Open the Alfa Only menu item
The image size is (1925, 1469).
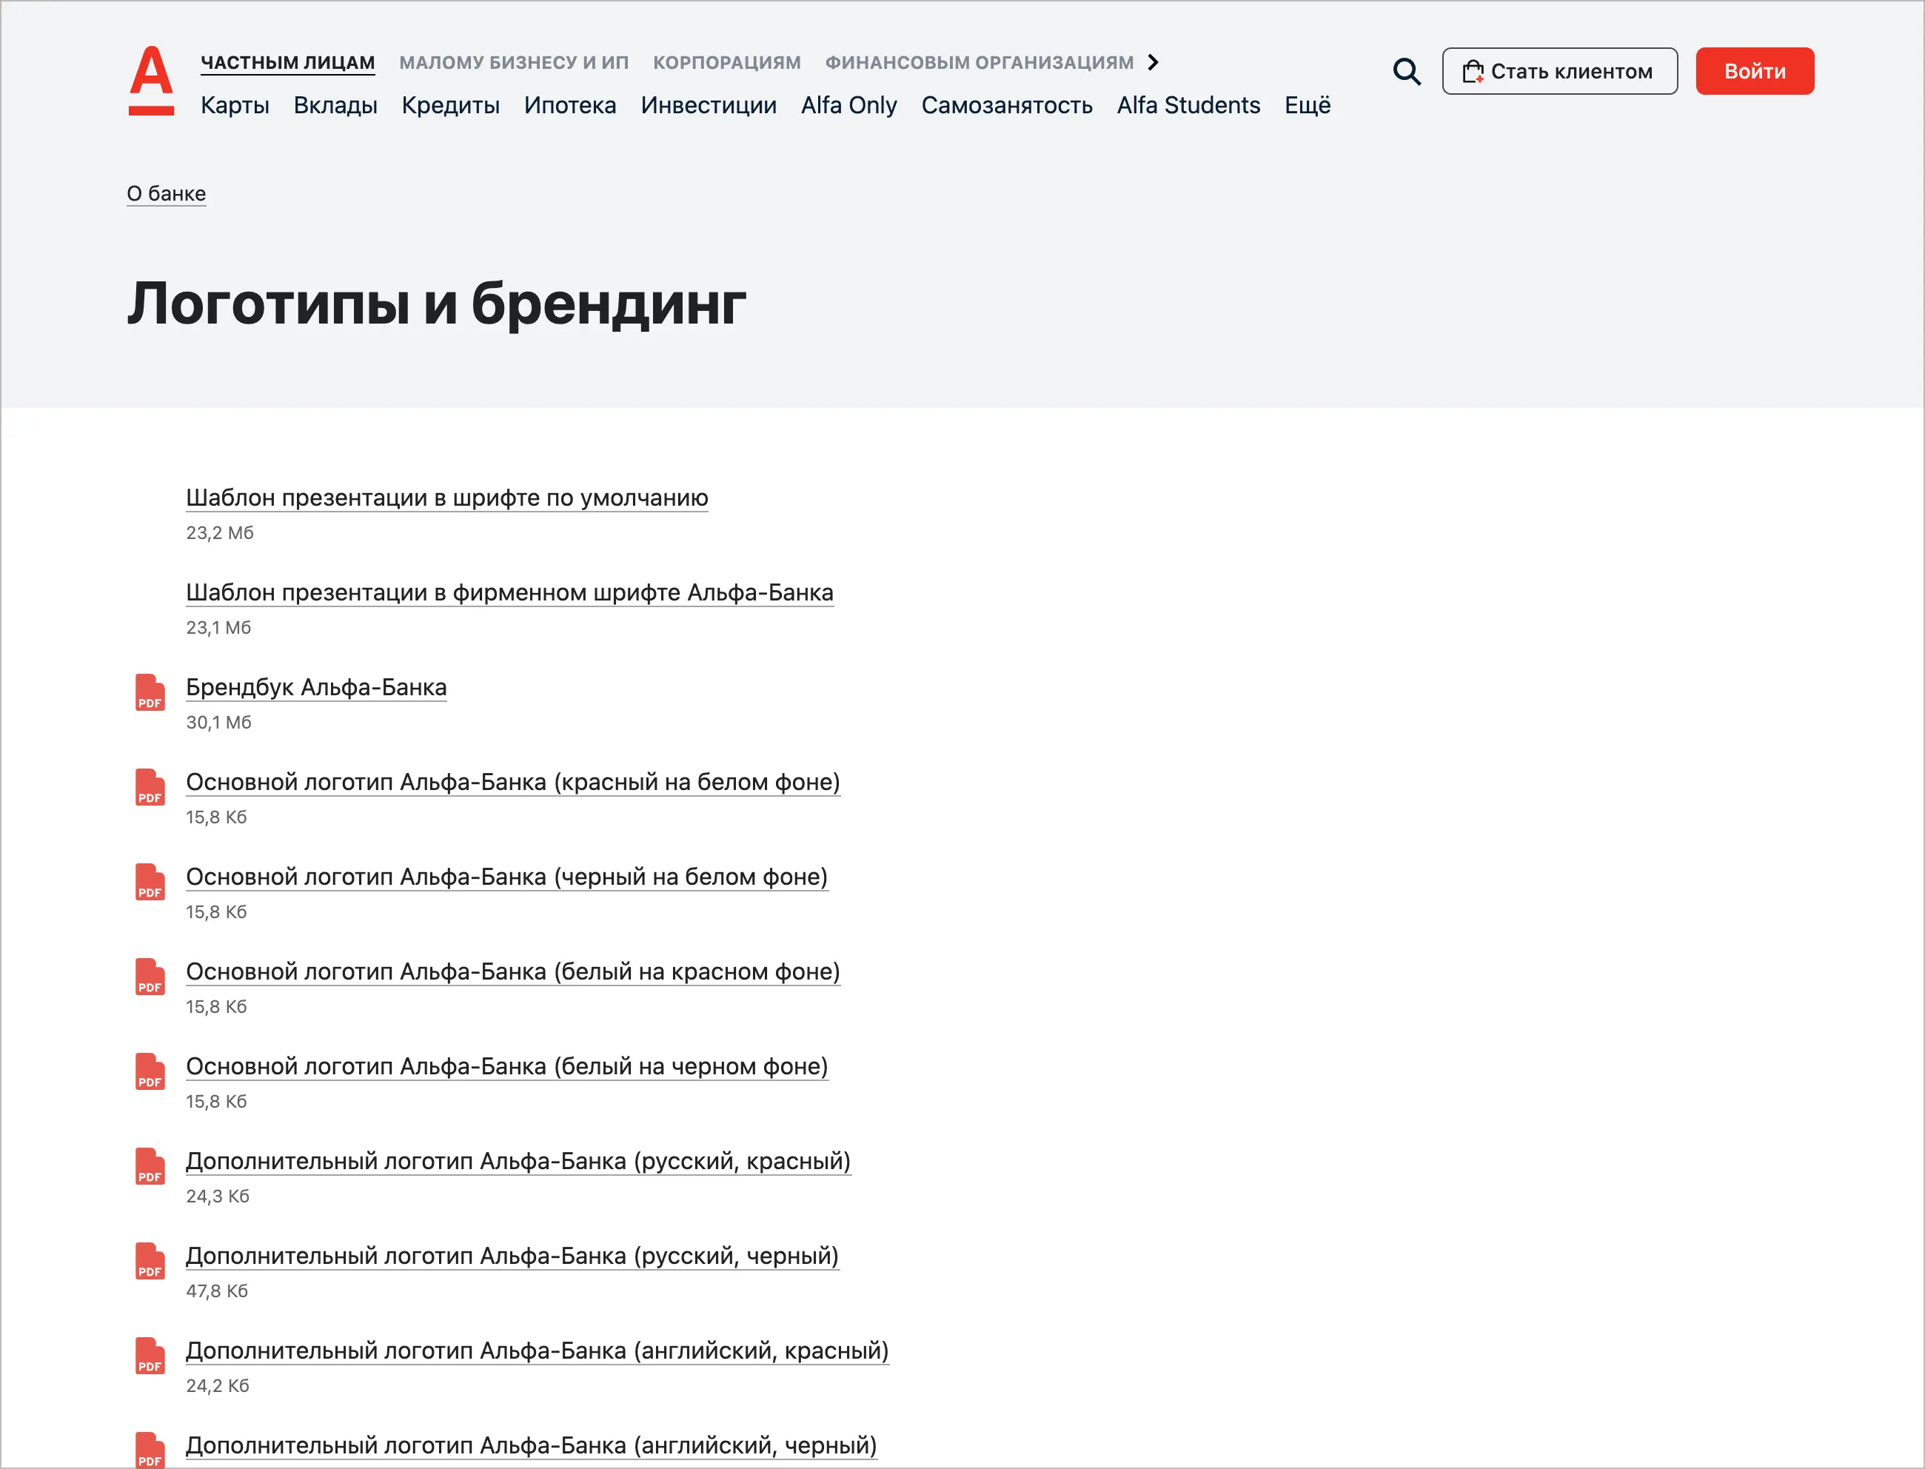coord(849,105)
